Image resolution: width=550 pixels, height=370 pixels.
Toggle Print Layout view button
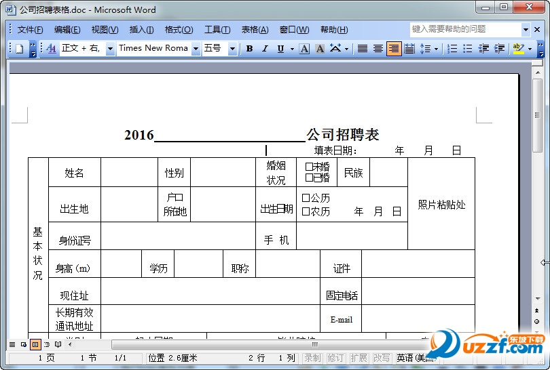[x=35, y=344]
